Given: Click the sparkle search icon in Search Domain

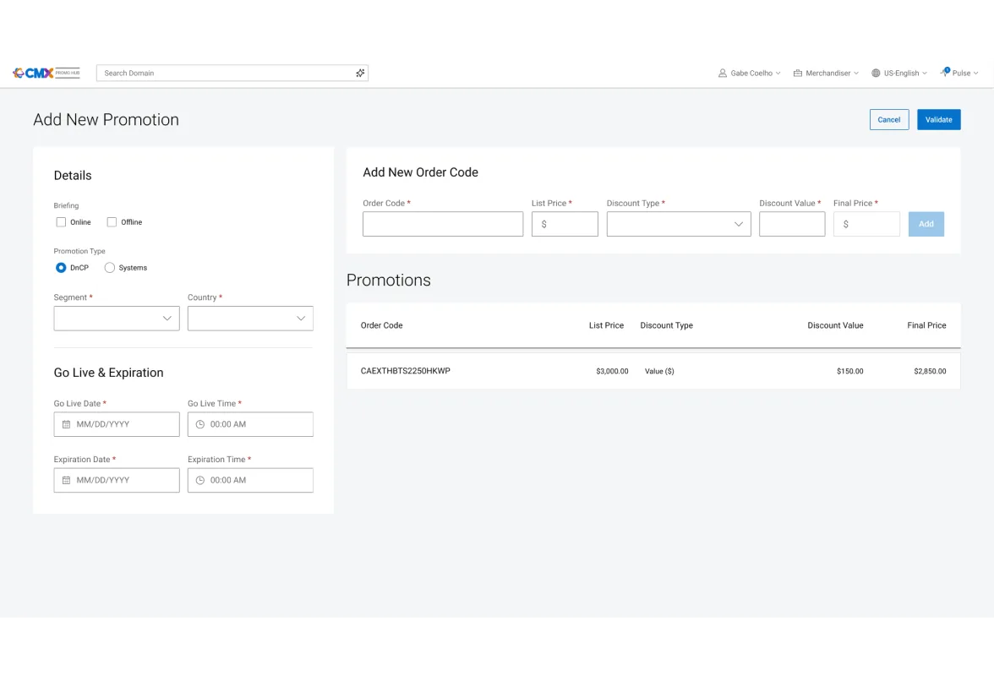Looking at the screenshot, I should click(x=360, y=73).
